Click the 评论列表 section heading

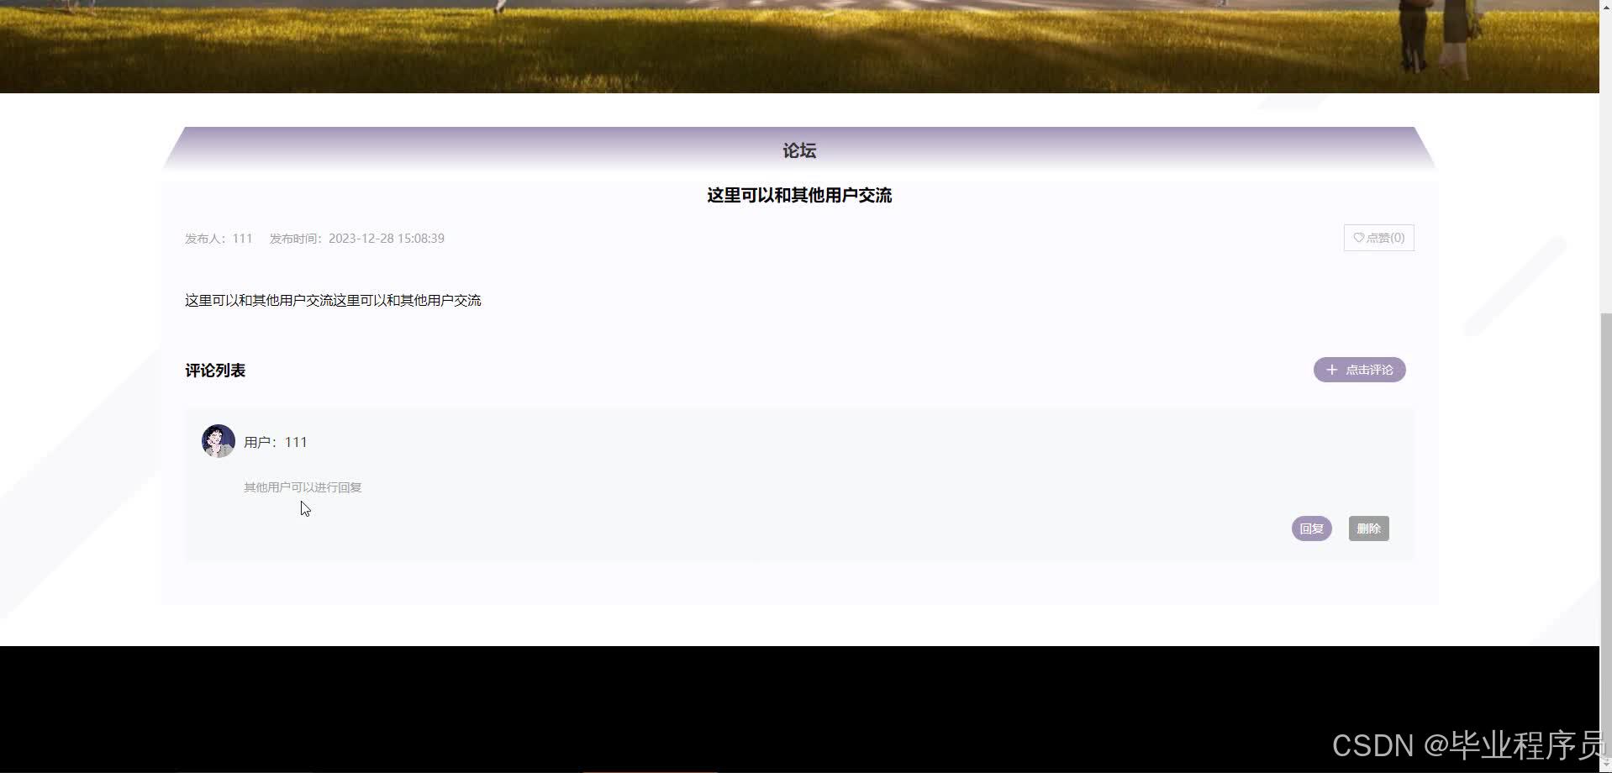[x=214, y=370]
